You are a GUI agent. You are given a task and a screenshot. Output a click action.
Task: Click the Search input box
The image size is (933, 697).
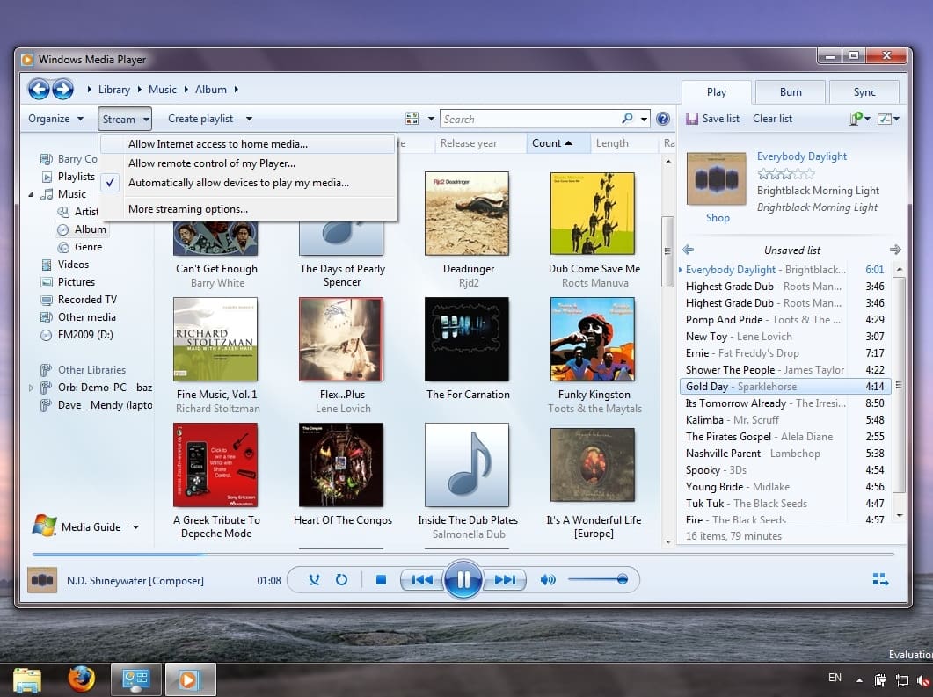[528, 119]
